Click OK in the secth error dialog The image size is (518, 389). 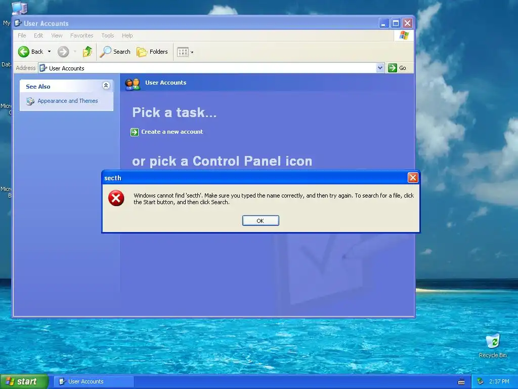point(261,221)
